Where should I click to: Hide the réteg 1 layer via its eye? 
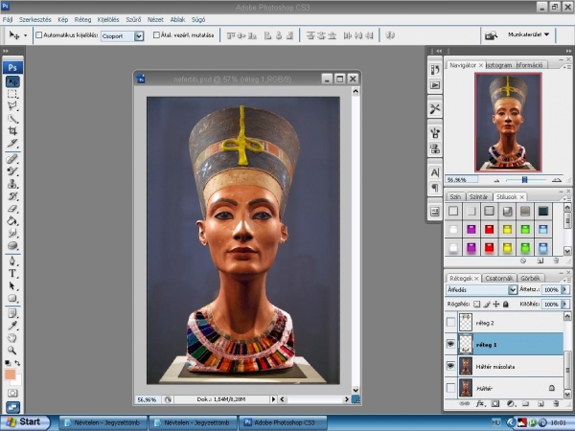coord(451,344)
